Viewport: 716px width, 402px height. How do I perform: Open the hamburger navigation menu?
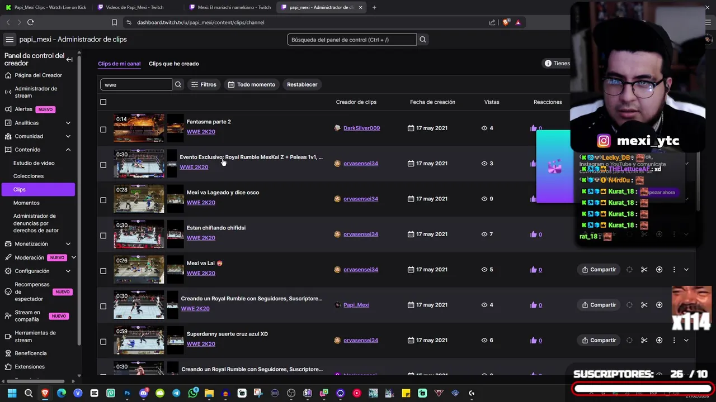pos(10,40)
